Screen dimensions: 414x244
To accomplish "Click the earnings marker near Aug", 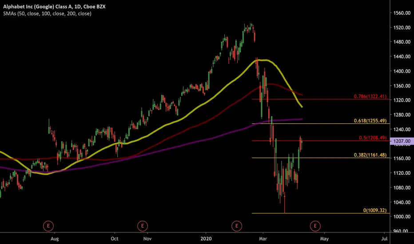I will [x=48, y=226].
